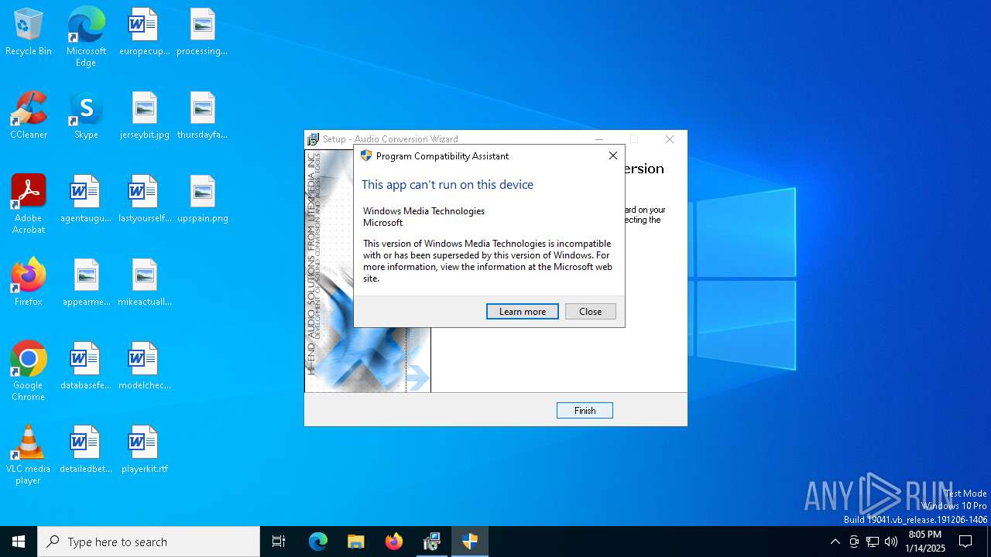Select playerkit.rtf file icon

(144, 449)
